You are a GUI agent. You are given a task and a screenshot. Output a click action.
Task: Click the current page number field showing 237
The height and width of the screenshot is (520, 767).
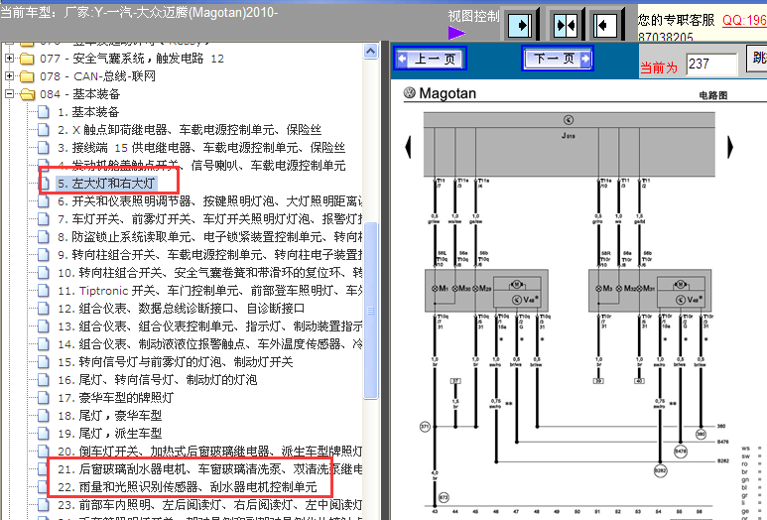click(711, 65)
